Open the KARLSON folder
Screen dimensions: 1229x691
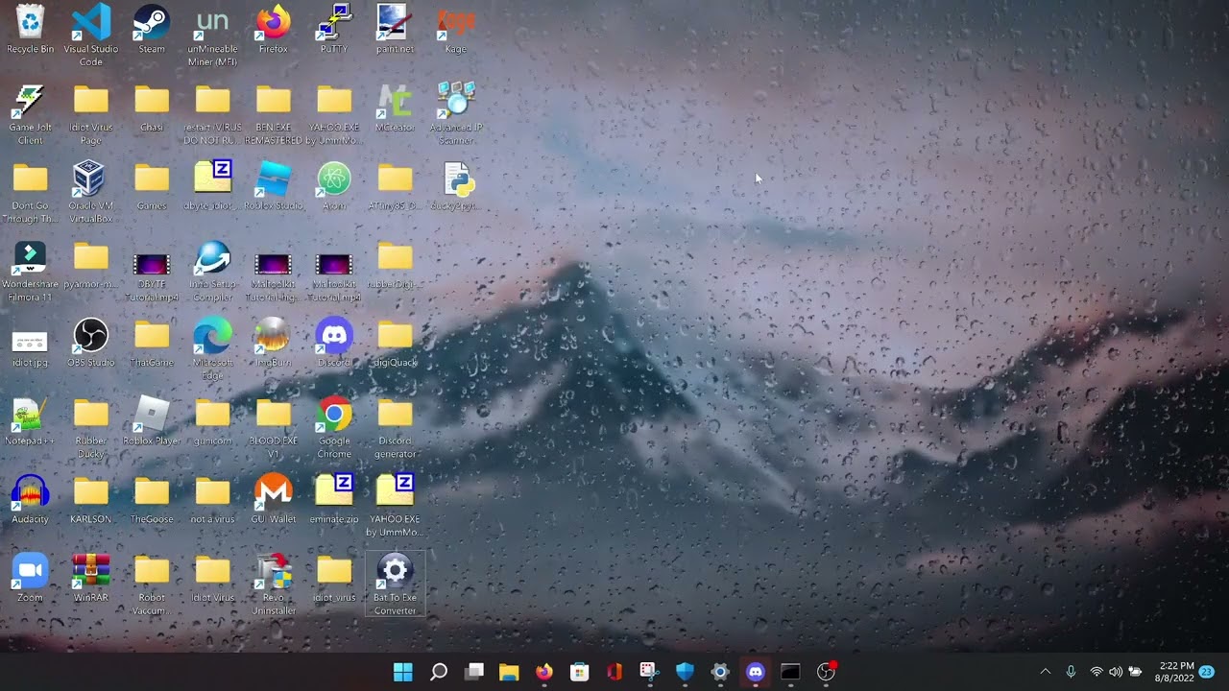[x=91, y=501]
